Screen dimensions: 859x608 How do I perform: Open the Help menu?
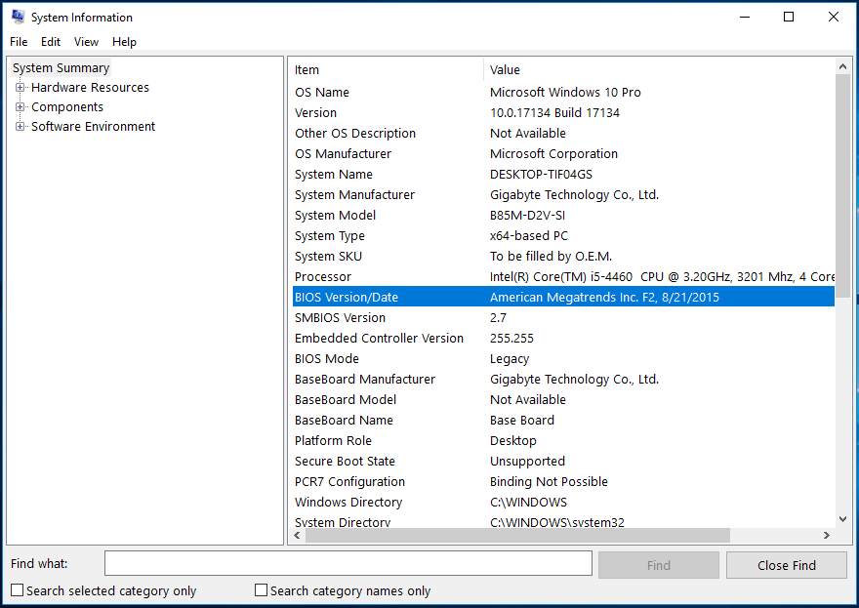click(x=124, y=42)
